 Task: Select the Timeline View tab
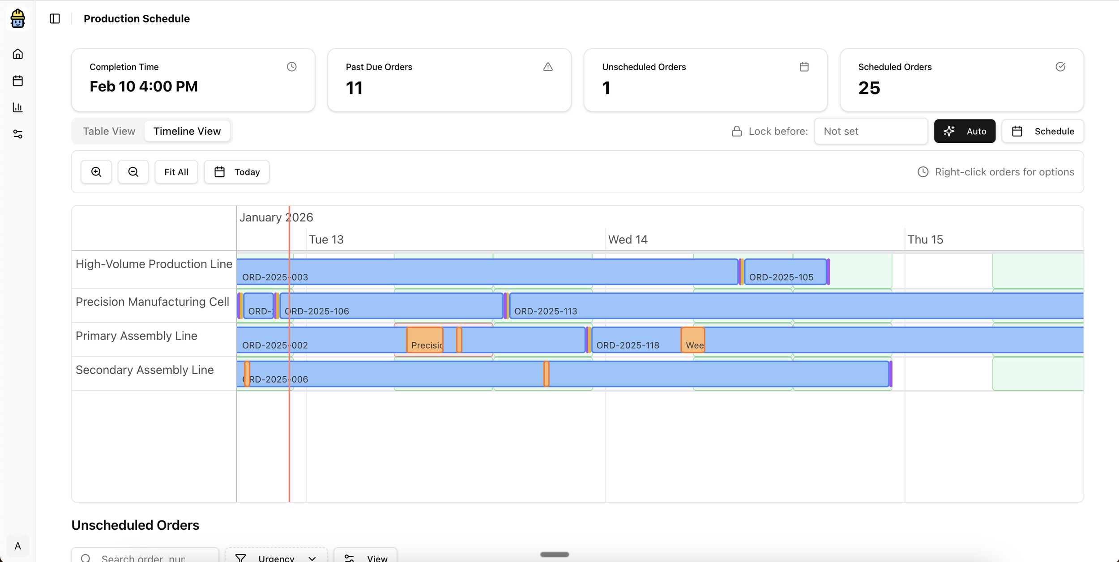click(x=187, y=131)
